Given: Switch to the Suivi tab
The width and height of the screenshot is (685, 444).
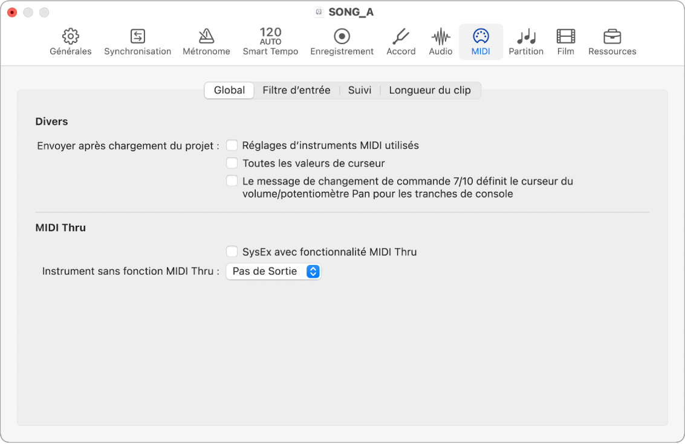Looking at the screenshot, I should [x=360, y=90].
